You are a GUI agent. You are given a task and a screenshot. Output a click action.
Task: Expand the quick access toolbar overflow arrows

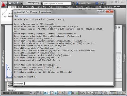point(21,3)
